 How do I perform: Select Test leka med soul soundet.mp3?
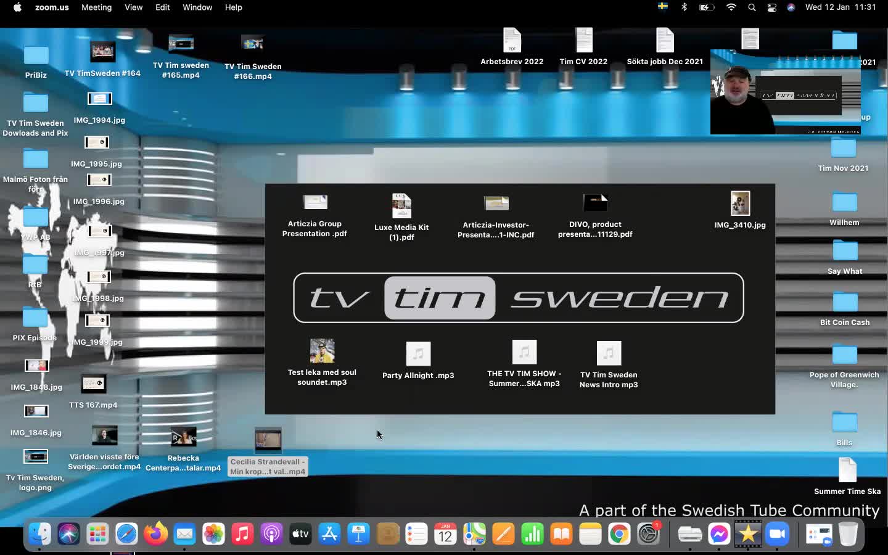(x=322, y=363)
